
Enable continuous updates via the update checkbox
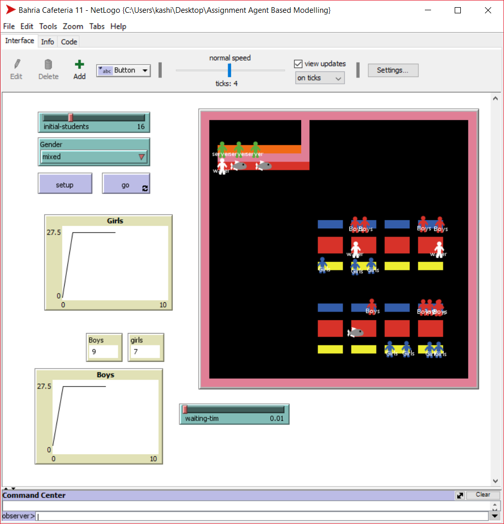[x=298, y=64]
